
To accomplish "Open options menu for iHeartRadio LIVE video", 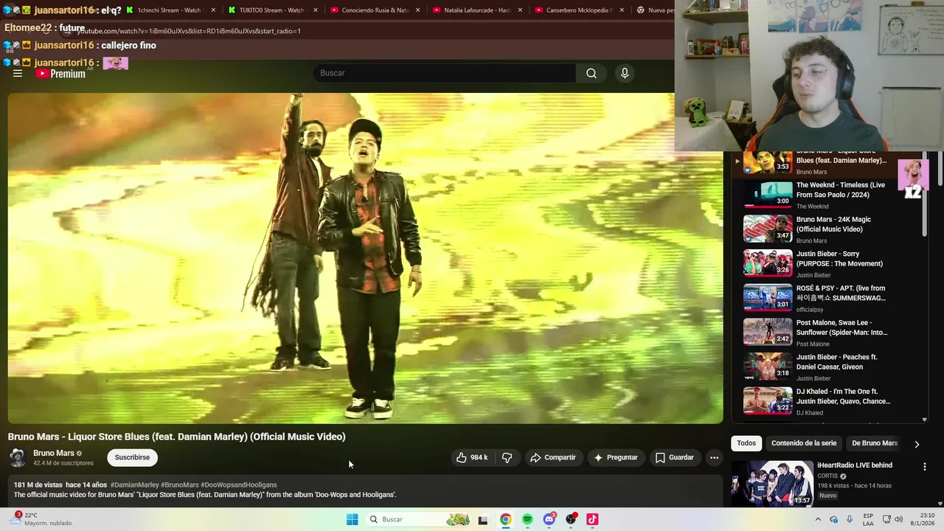I will (x=924, y=467).
